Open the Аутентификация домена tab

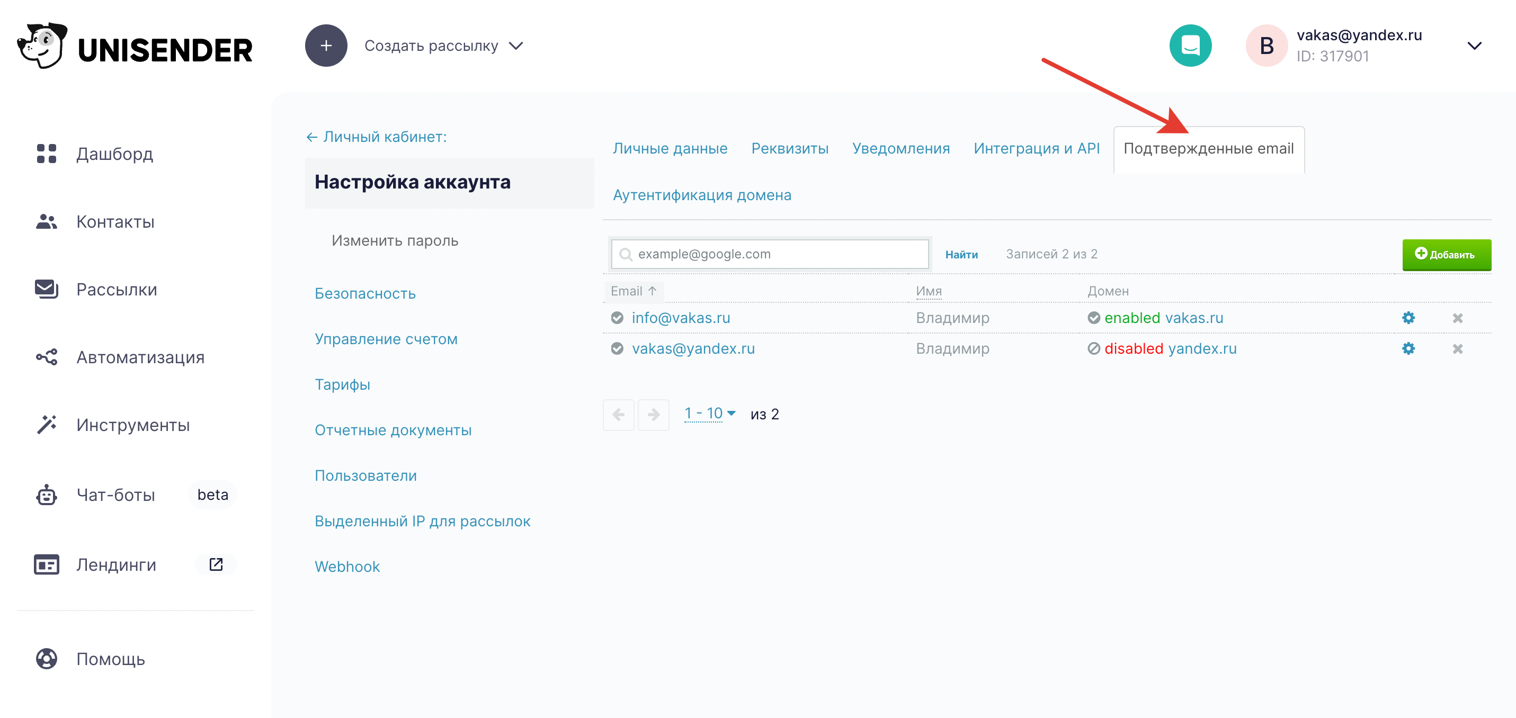701,195
